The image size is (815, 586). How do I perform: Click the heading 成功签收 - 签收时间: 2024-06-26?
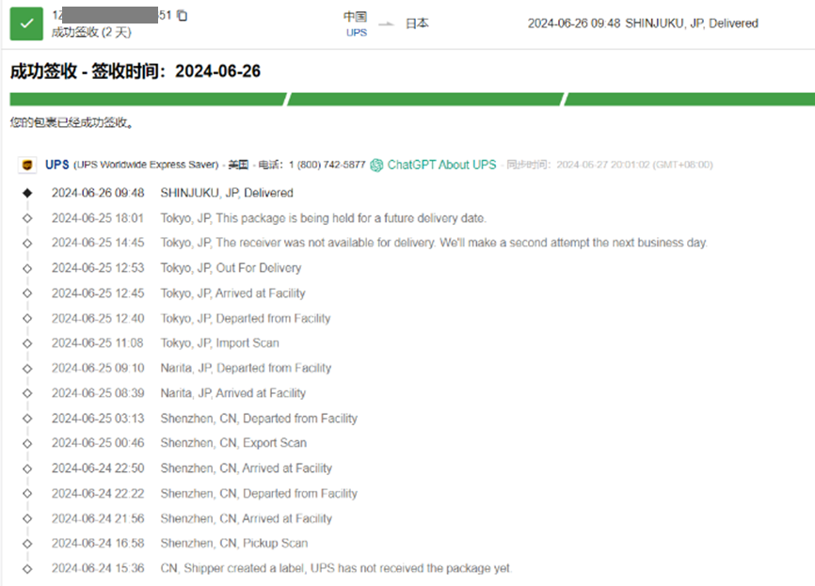click(x=136, y=71)
